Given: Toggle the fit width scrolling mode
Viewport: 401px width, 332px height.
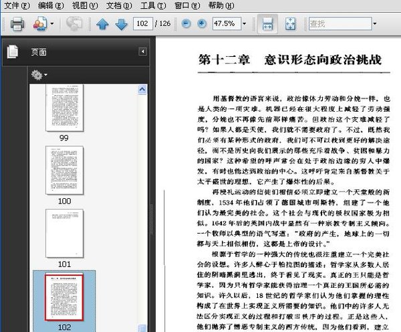Looking at the screenshot, I should click(x=267, y=25).
